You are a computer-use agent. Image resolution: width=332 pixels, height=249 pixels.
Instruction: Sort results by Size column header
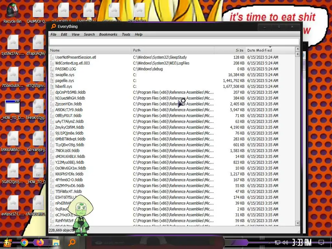pyautogui.click(x=230, y=50)
